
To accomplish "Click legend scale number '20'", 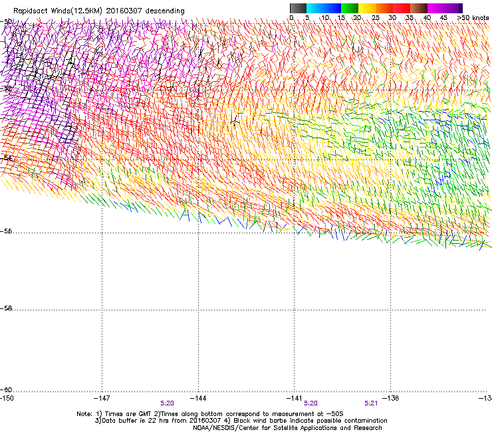I will [x=357, y=18].
